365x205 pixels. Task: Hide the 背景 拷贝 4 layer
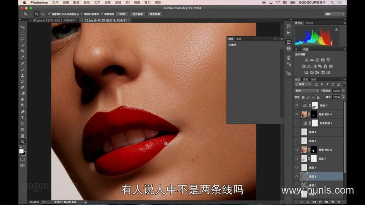(x=297, y=114)
